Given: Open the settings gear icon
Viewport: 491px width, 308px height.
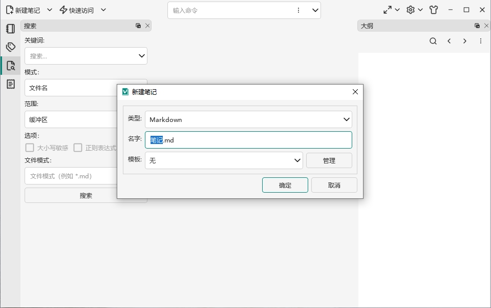Looking at the screenshot, I should [411, 10].
